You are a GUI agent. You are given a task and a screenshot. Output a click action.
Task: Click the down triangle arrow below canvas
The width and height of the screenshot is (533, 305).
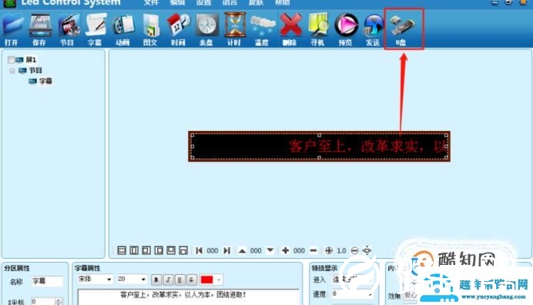tap(270, 250)
